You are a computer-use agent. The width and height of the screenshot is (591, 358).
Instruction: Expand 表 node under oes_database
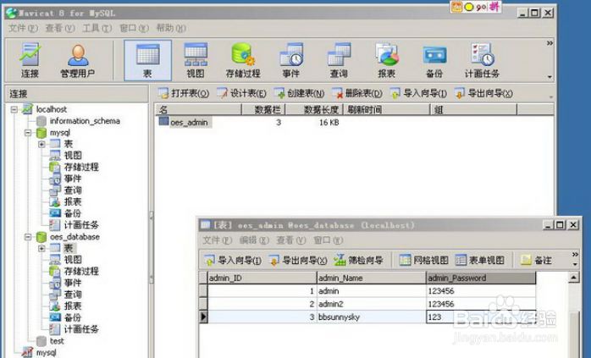[x=41, y=249]
